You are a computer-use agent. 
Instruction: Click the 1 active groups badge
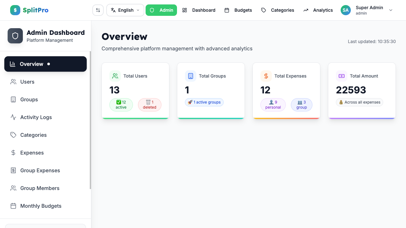[x=204, y=102]
